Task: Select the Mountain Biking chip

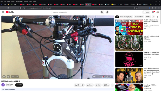Action: point(139,17)
